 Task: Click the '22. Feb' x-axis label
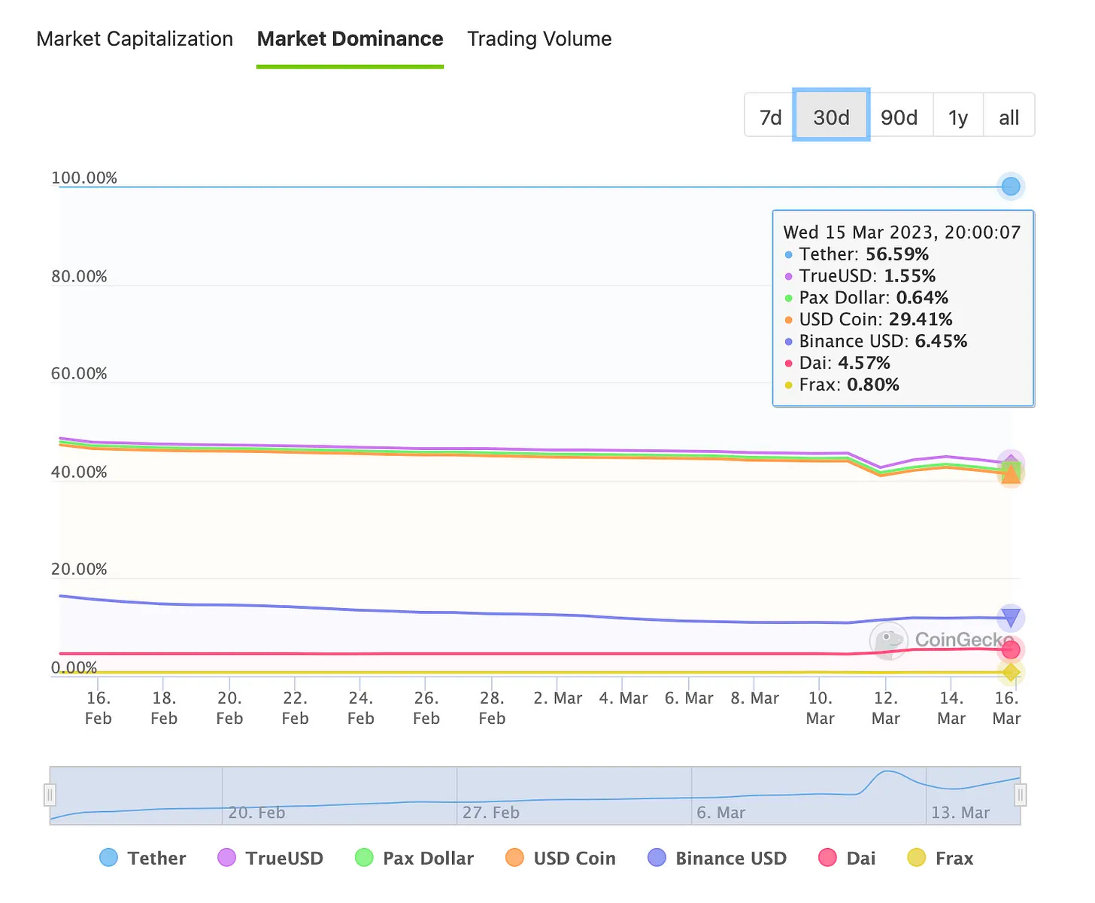[296, 708]
